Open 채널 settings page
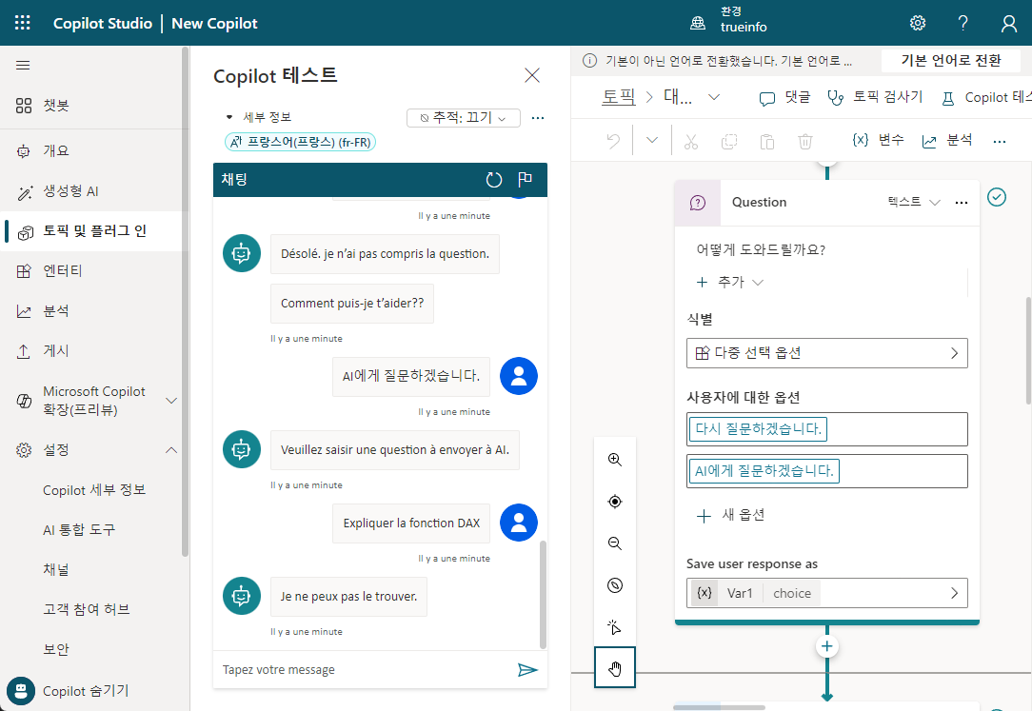The height and width of the screenshot is (711, 1032). tap(56, 569)
